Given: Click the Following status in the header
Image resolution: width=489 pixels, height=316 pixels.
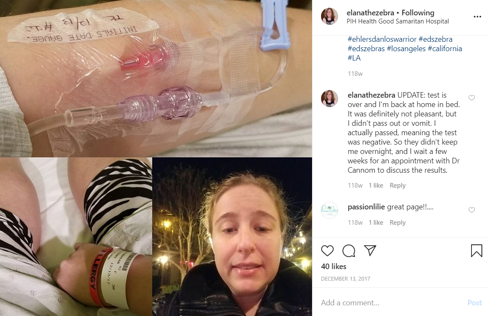Looking at the screenshot, I should pos(418,13).
